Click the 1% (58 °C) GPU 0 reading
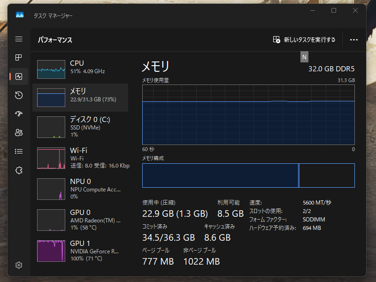 [84, 228]
